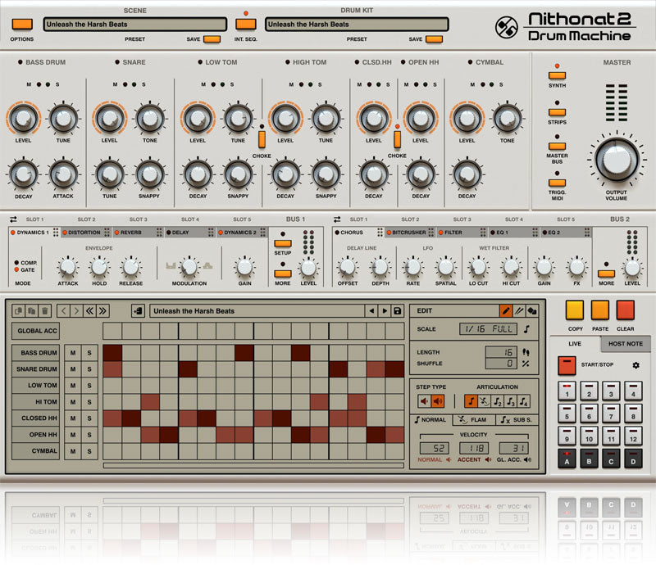Viewport: 656px width, 565px height.
Task: Select the two sub-step articulation
Action: coord(498,401)
